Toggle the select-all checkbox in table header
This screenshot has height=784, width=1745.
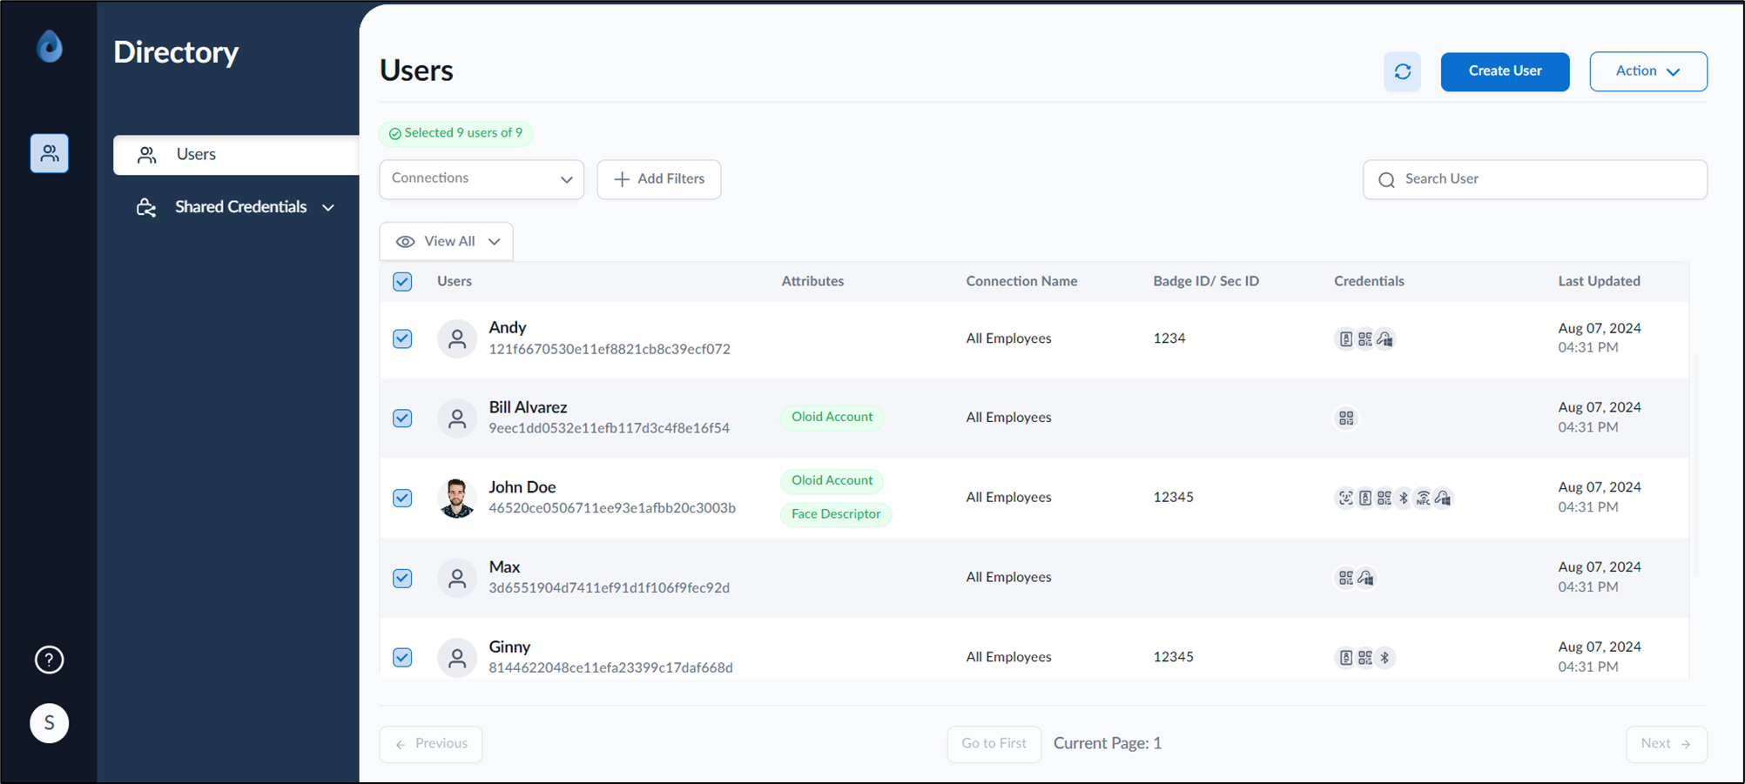click(x=402, y=282)
